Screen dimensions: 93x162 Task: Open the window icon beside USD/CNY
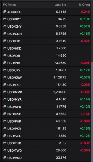[5, 26]
